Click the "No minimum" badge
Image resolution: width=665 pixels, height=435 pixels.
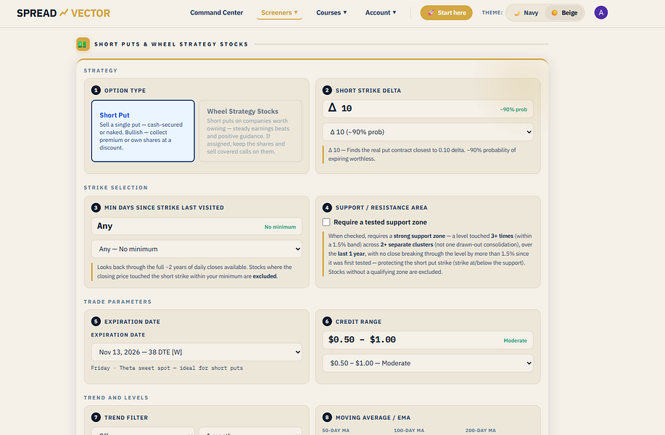pos(280,227)
